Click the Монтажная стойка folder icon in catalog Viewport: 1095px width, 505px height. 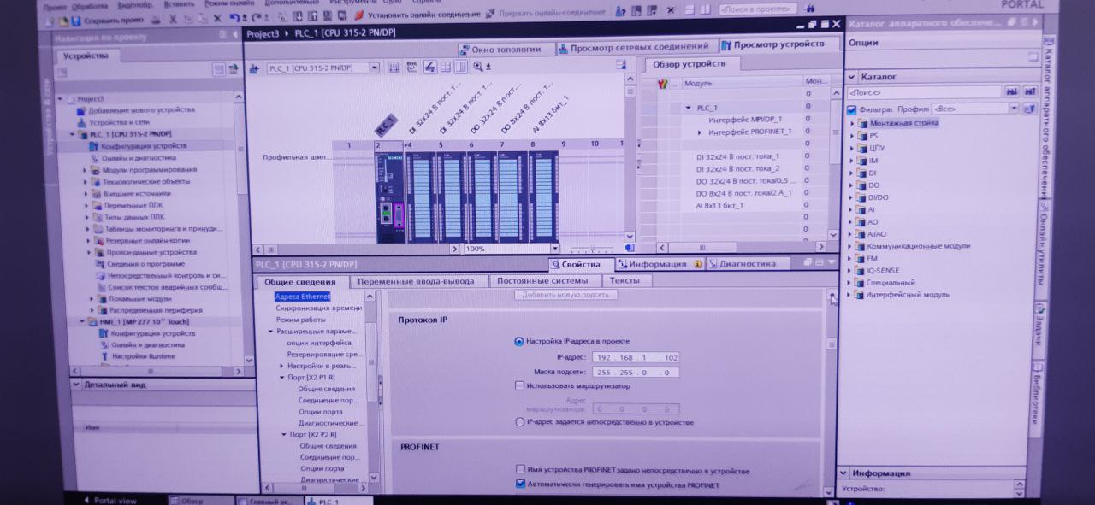(862, 123)
